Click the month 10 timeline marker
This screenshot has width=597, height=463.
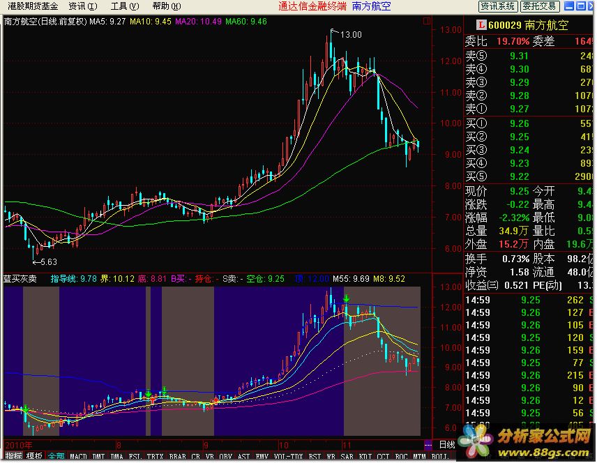click(283, 445)
